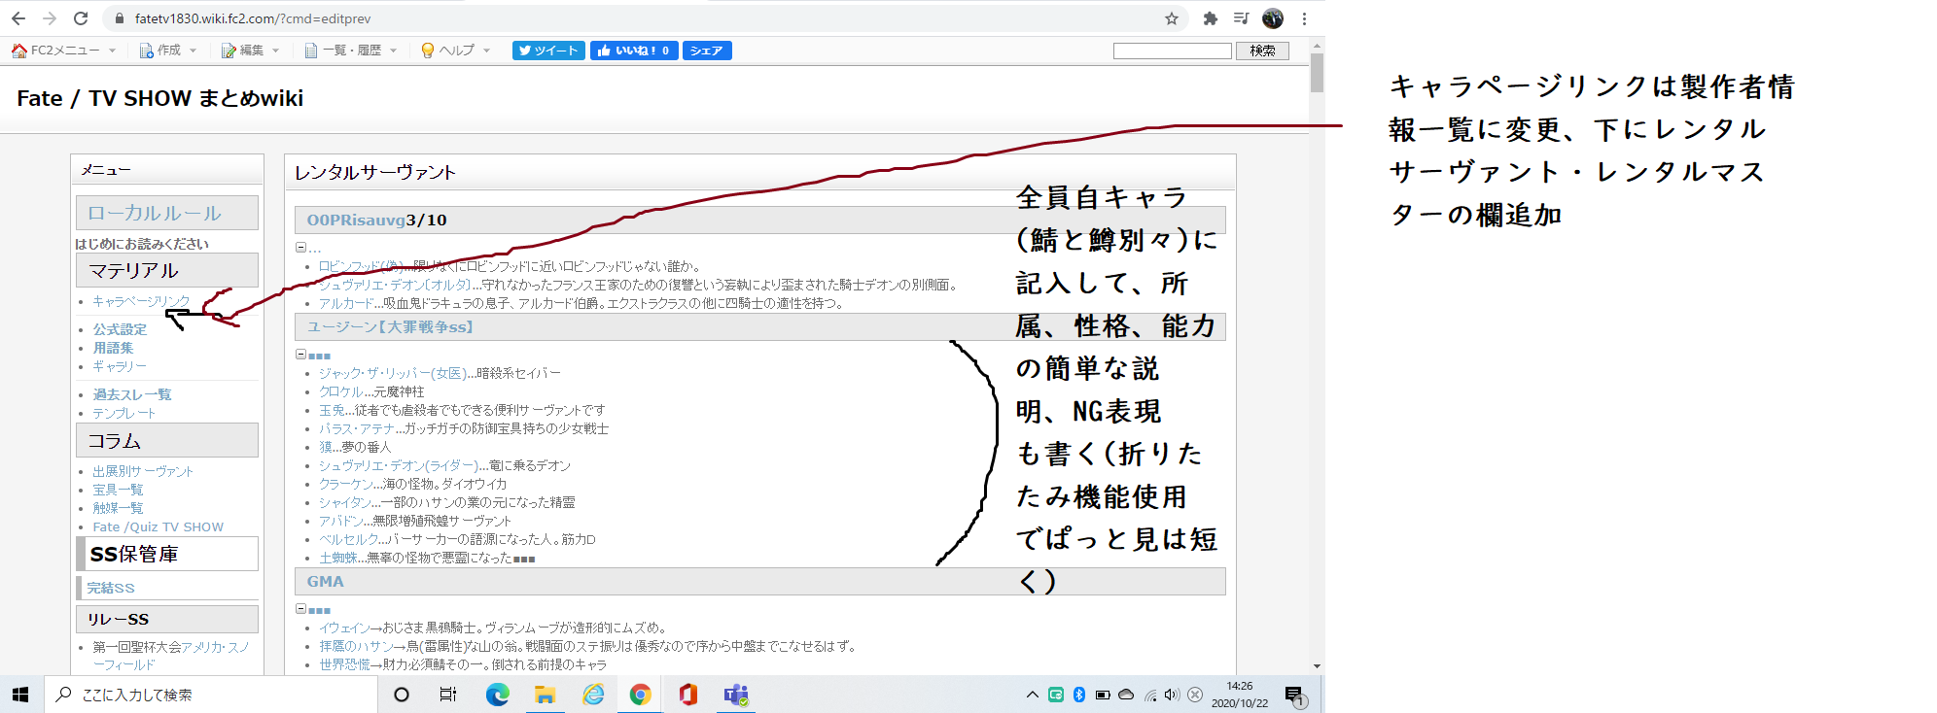Image resolution: width=1937 pixels, height=713 pixels.
Task: Collapse the list under ユージーン section
Action: coord(301,355)
